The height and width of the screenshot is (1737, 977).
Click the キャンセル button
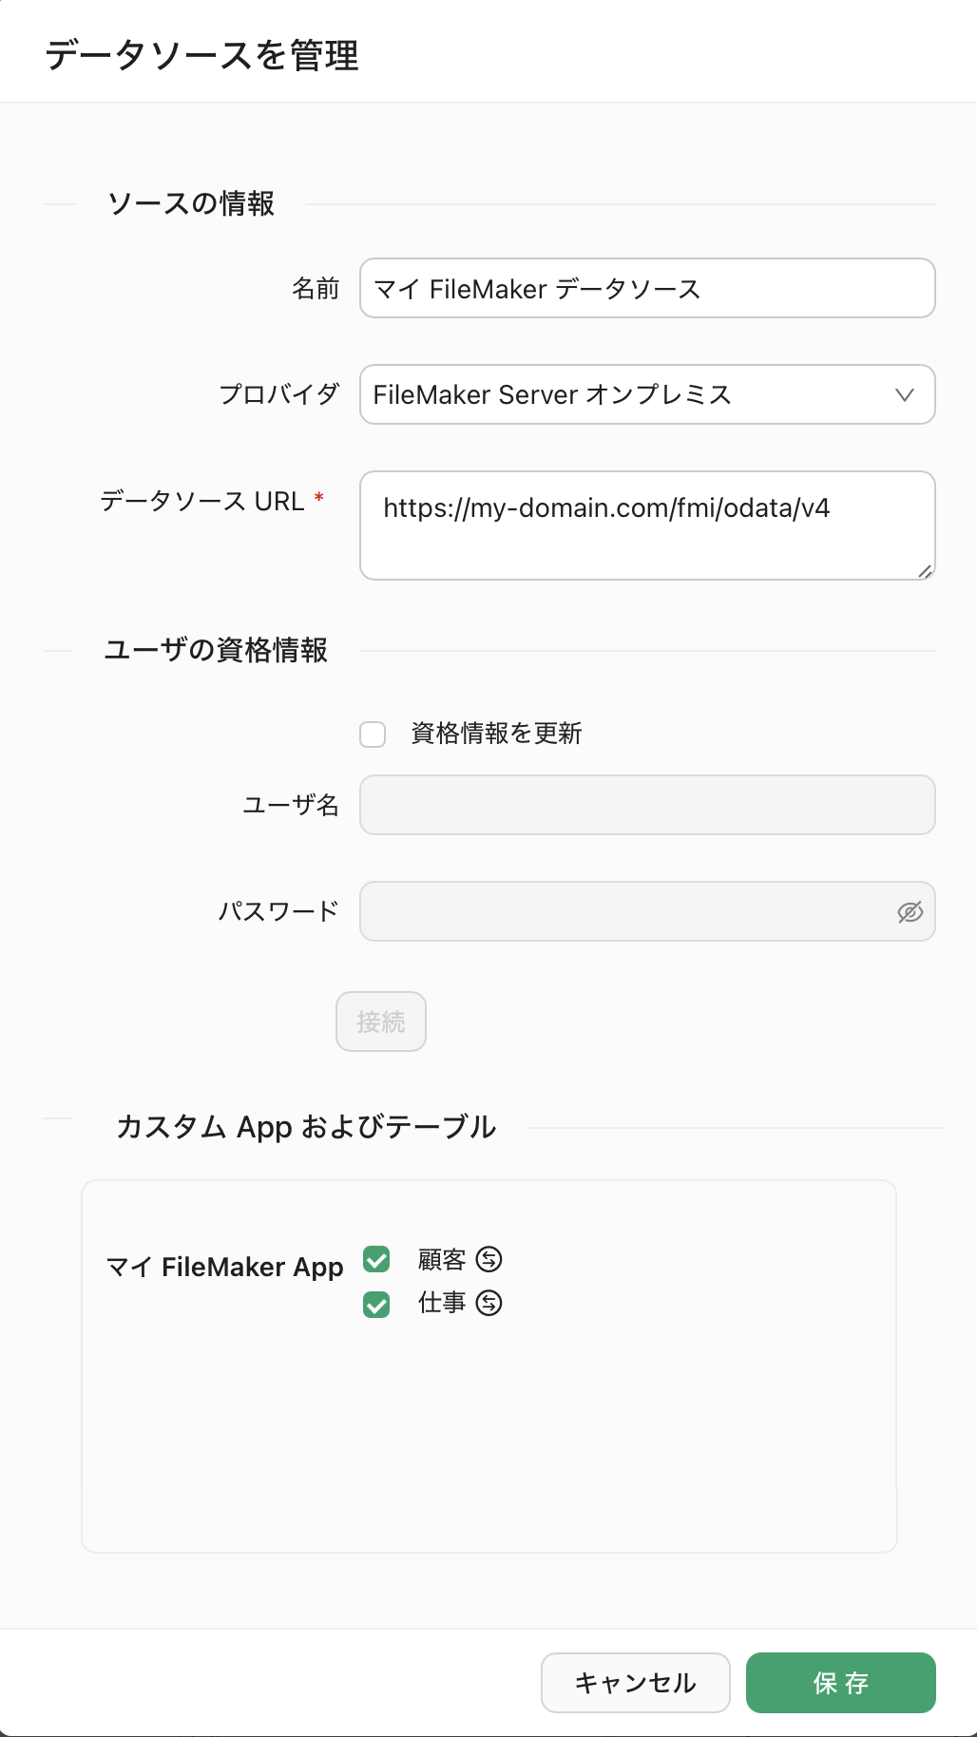point(635,1683)
